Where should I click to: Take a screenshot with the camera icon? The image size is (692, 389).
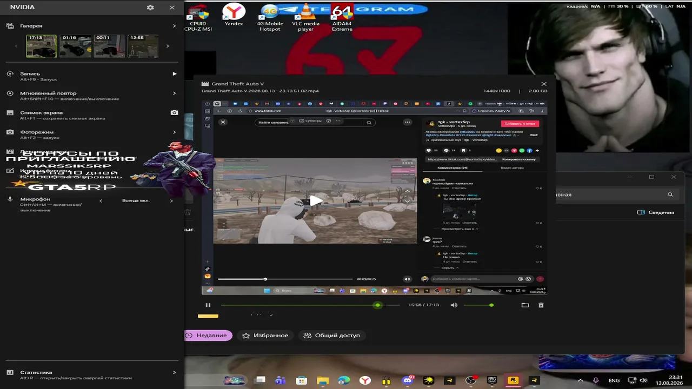[174, 112]
